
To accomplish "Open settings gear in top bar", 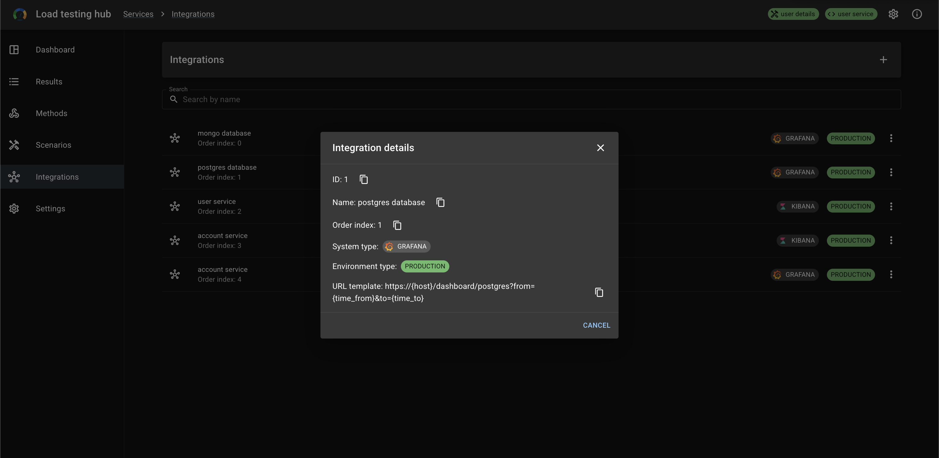I will click(x=893, y=14).
